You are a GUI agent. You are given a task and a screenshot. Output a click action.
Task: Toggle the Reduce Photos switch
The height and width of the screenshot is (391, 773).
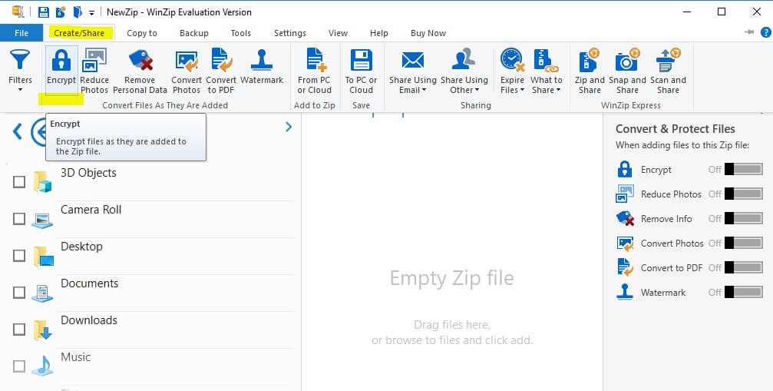click(743, 194)
